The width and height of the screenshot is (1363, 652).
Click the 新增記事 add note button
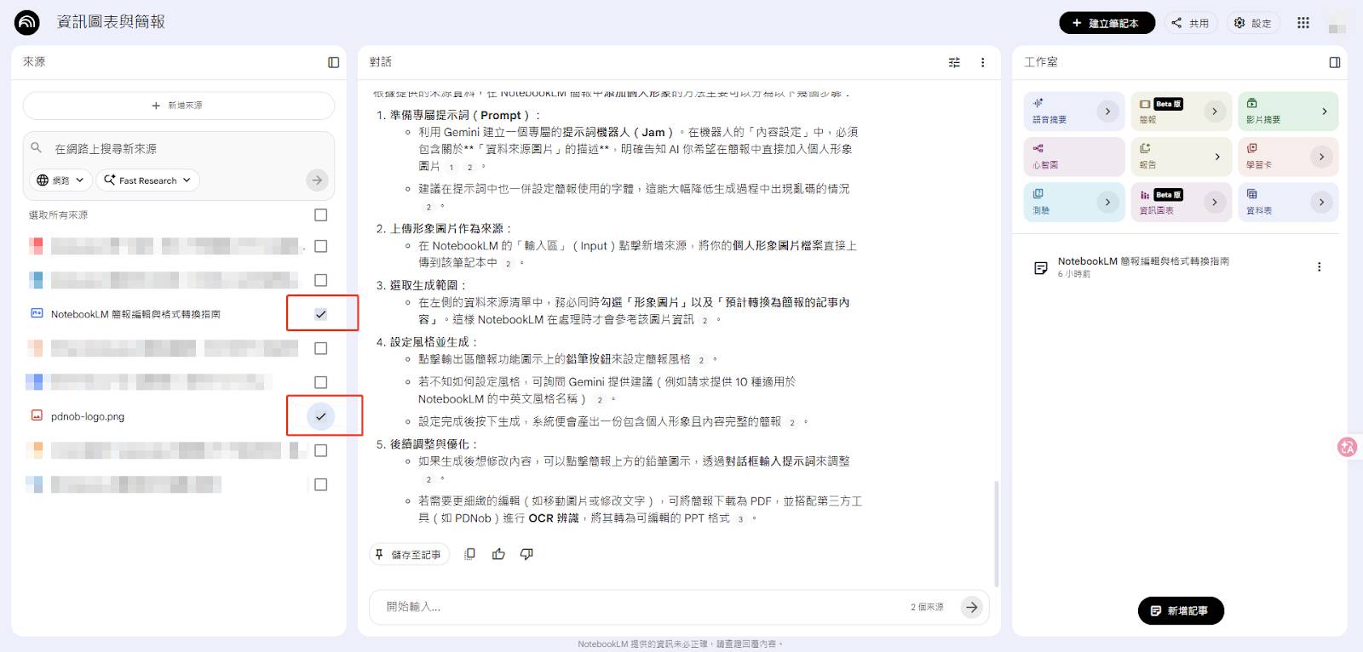pos(1181,610)
